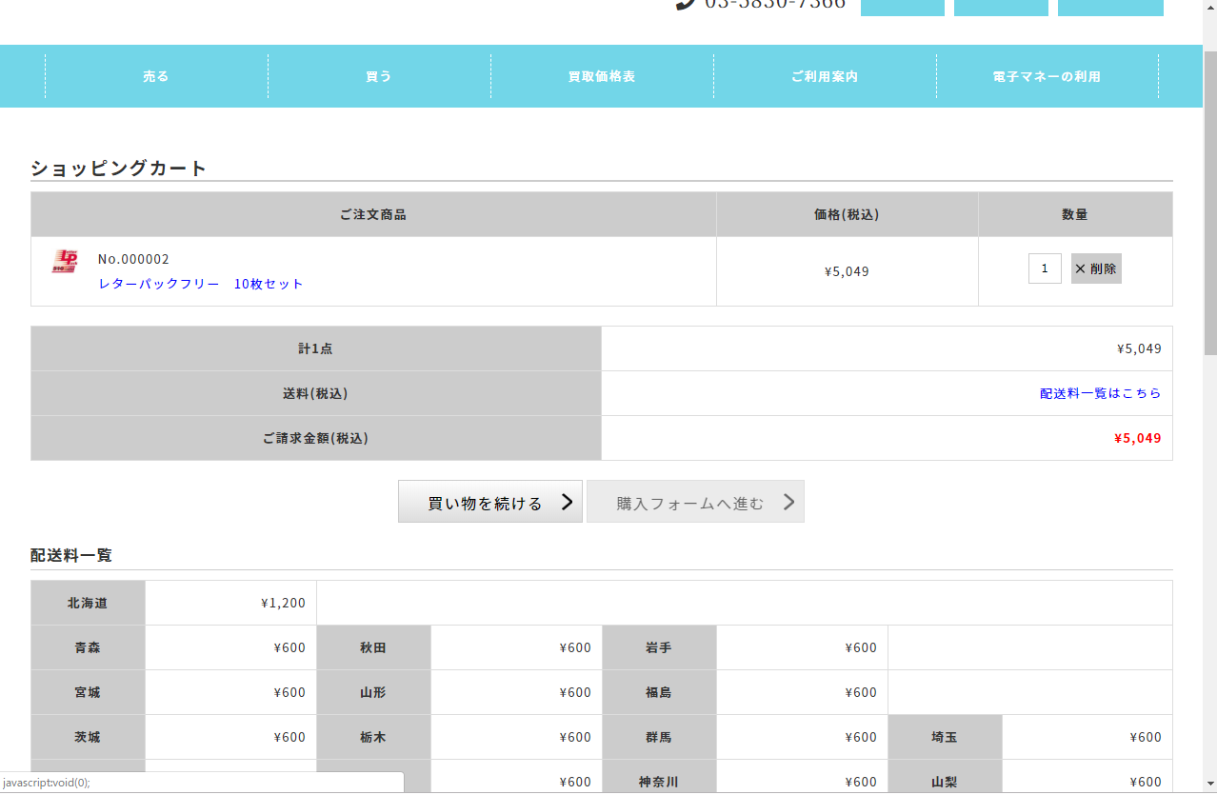Click the red ¥5,049 billing total
This screenshot has width=1217, height=795.
point(1137,439)
